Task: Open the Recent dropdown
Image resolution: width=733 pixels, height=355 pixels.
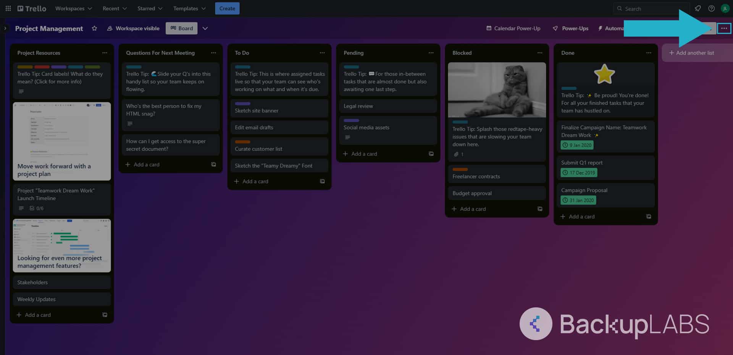Action: [x=115, y=8]
